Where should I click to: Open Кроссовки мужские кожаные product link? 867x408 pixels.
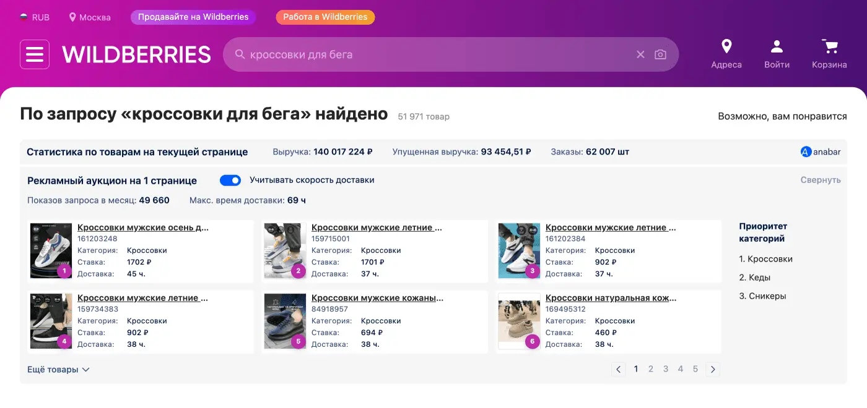tap(378, 298)
